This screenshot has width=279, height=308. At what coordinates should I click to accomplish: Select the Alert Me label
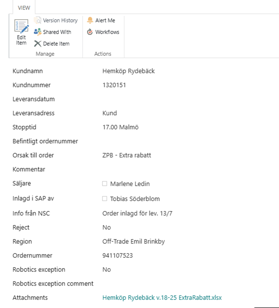(105, 20)
